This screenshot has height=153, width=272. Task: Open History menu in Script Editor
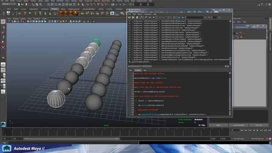[140, 14]
